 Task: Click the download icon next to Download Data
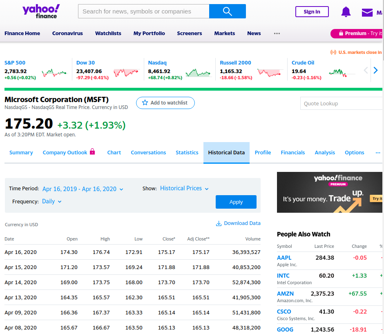[219, 223]
